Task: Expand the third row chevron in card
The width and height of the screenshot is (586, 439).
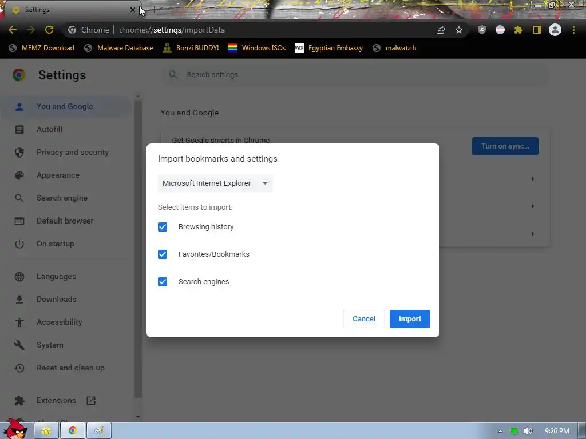Action: [533, 234]
